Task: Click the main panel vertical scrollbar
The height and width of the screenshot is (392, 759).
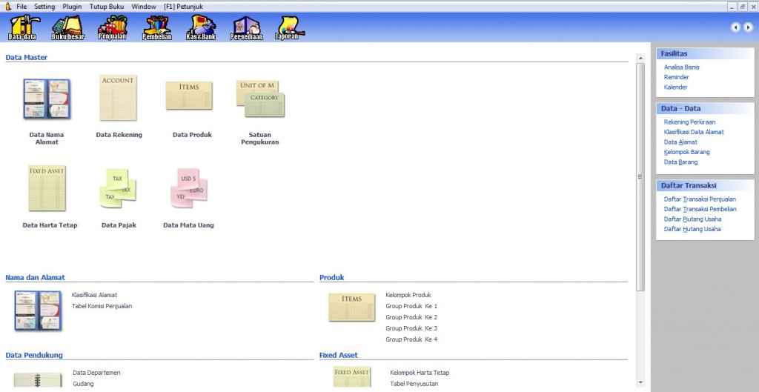Action: [x=640, y=176]
